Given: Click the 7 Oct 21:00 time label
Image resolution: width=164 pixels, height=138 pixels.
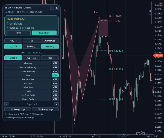Looking at the screenshot, I should [123, 136].
